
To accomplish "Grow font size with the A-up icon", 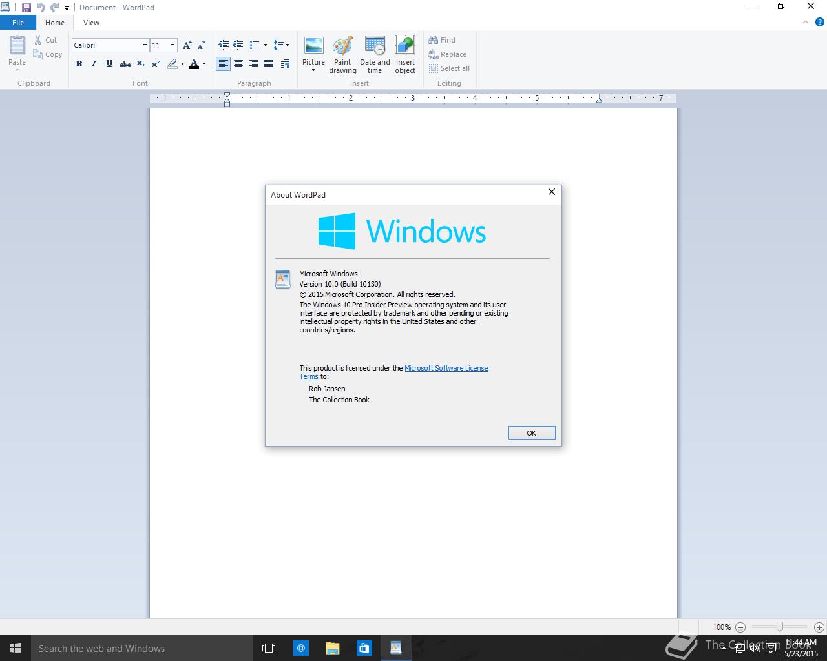I will [x=187, y=45].
